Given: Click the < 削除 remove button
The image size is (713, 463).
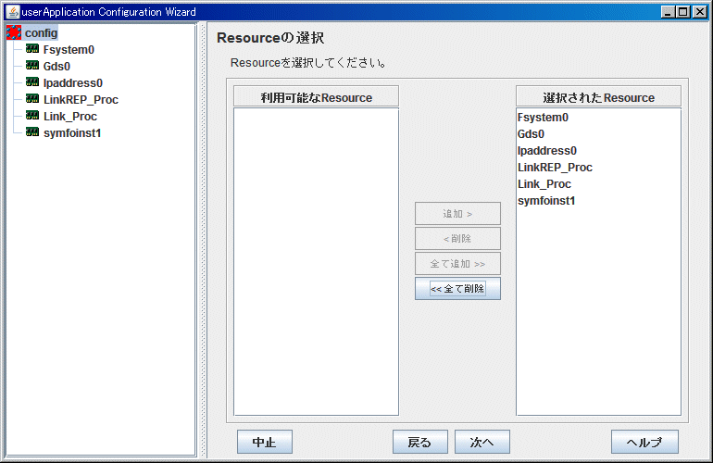Looking at the screenshot, I should [x=457, y=238].
